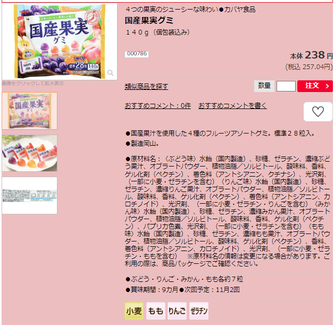Click the 数量 label box
The image size is (334, 325).
pyautogui.click(x=264, y=86)
